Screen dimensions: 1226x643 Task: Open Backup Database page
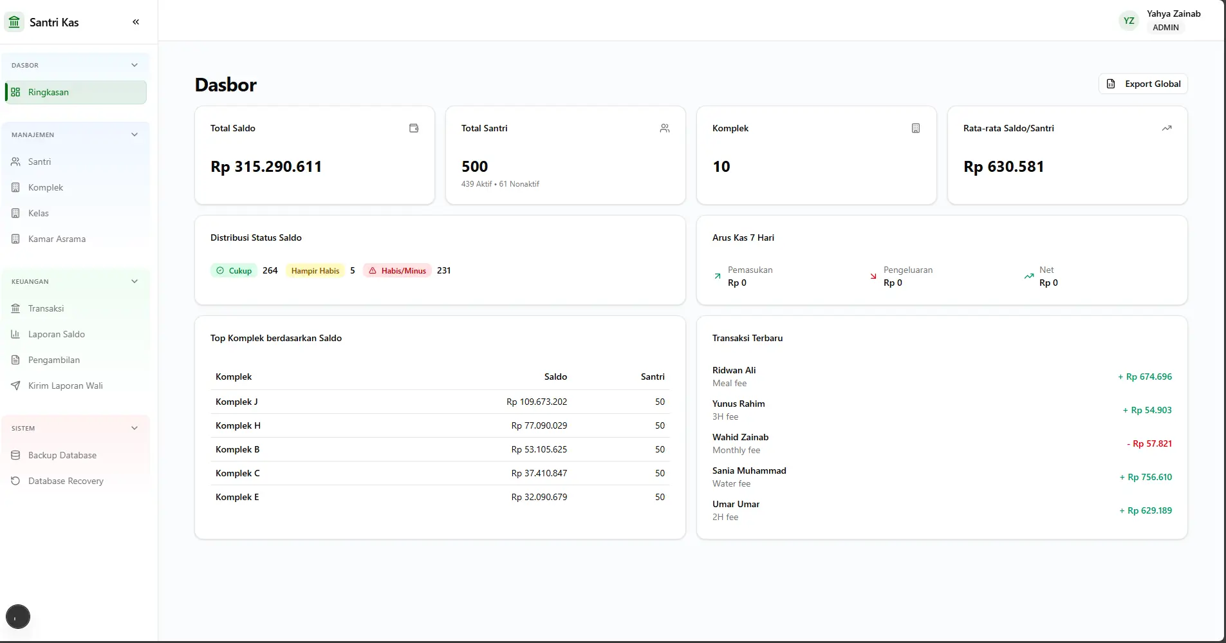(x=76, y=455)
